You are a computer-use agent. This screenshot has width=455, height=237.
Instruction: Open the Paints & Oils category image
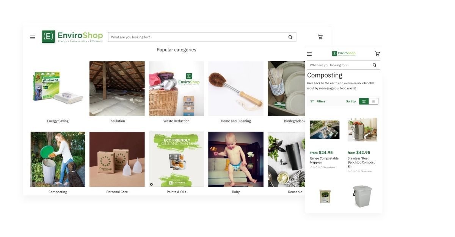(176, 159)
